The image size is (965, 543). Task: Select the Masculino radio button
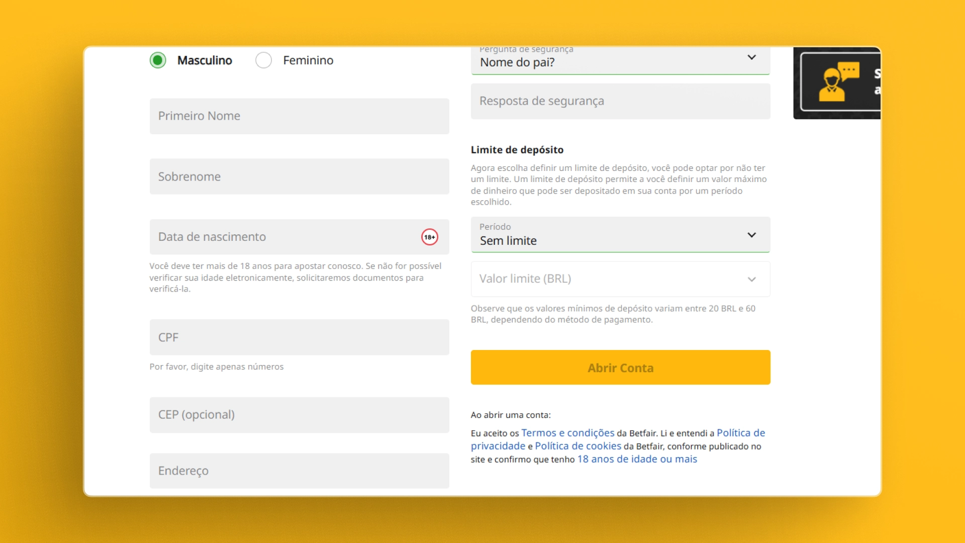coord(158,60)
